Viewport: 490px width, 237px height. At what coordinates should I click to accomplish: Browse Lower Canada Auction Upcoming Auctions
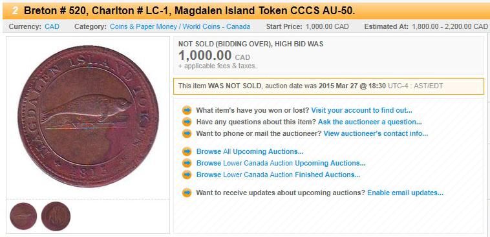[x=281, y=163]
